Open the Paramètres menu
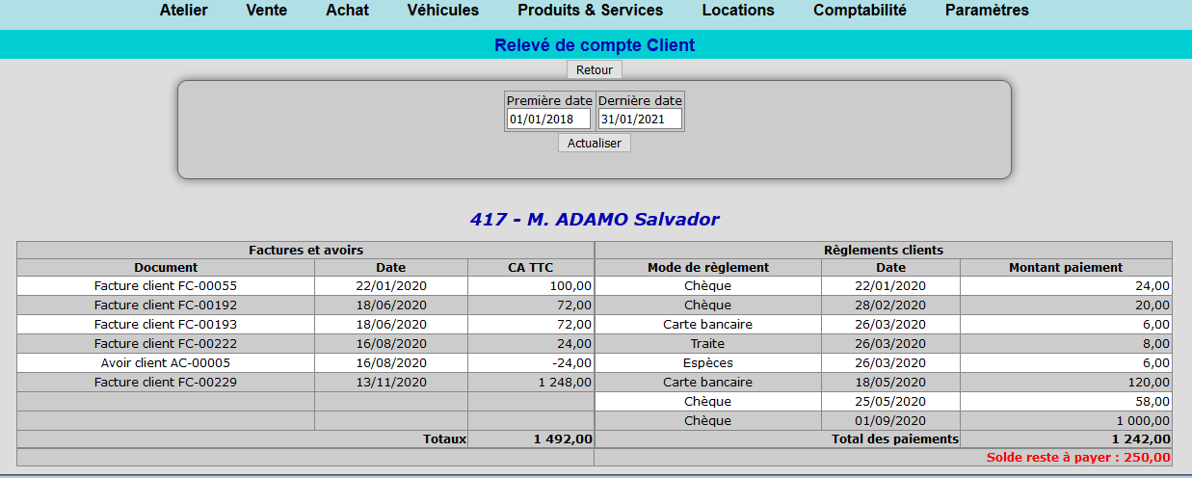 [987, 11]
